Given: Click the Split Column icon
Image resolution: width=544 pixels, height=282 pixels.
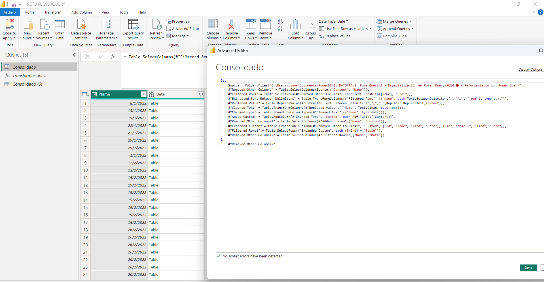Looking at the screenshot, I should click(295, 25).
